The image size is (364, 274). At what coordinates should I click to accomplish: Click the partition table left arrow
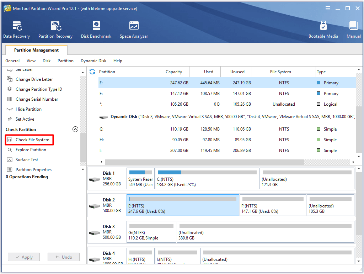click(x=101, y=162)
